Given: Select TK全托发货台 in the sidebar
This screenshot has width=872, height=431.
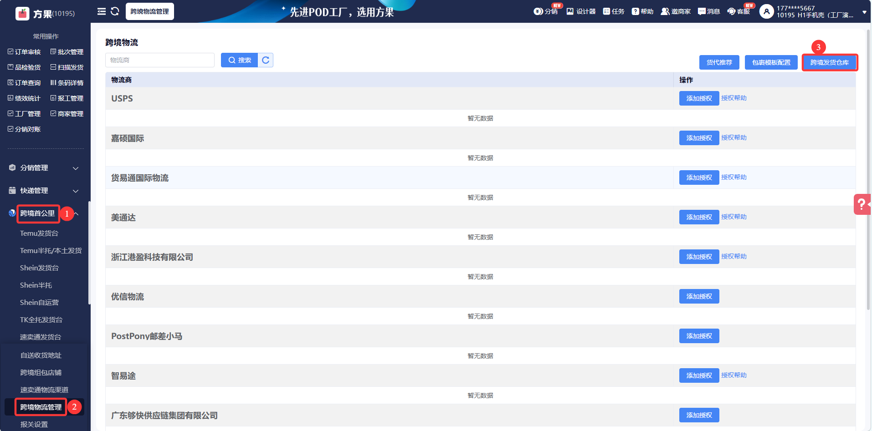Looking at the screenshot, I should click(41, 320).
